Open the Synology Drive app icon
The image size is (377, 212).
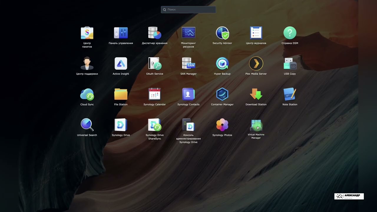(121, 125)
